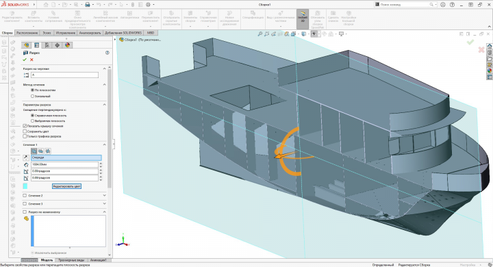Click the Редактировать цвет button
This screenshot has height=267, width=493.
[66, 186]
